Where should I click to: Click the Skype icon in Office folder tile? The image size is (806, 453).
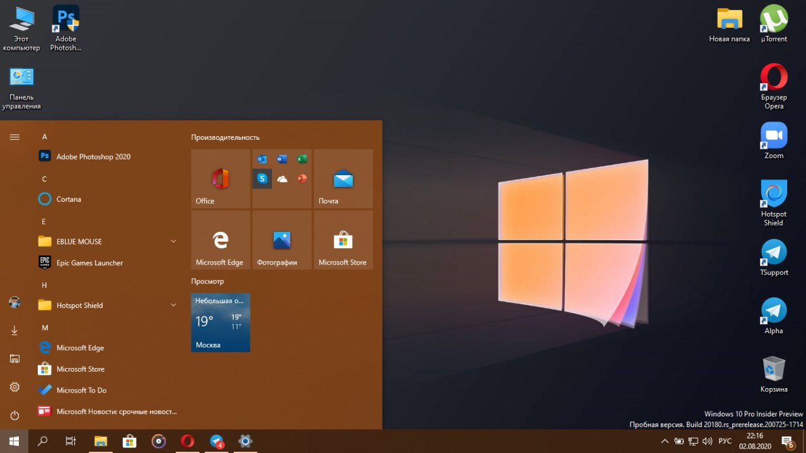pyautogui.click(x=263, y=179)
